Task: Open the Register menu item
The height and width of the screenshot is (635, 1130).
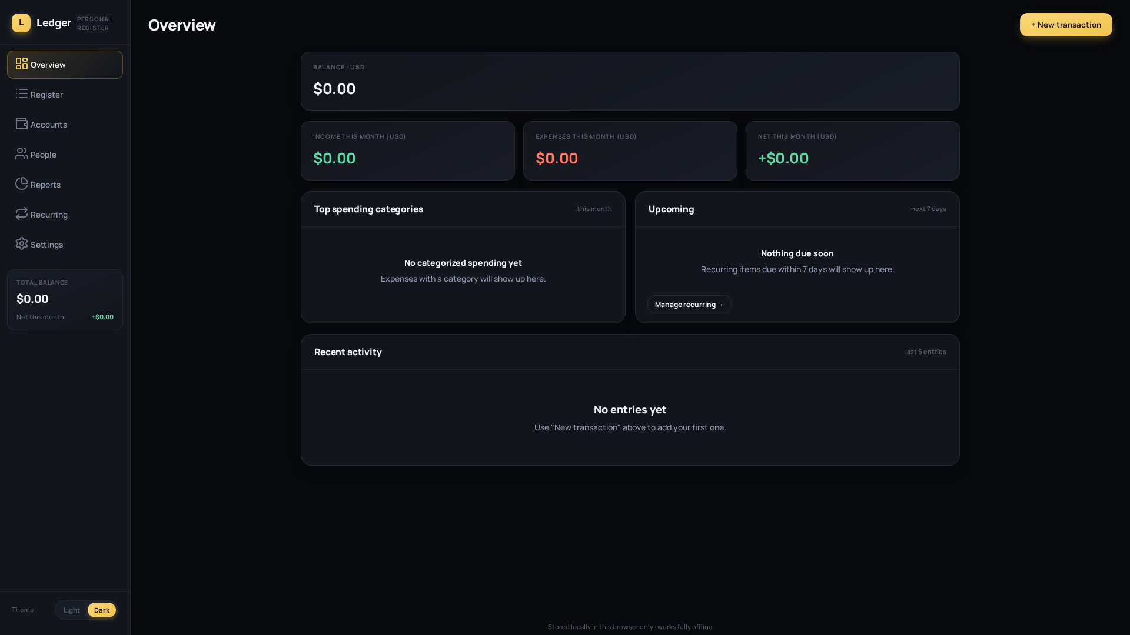Action: coord(65,95)
